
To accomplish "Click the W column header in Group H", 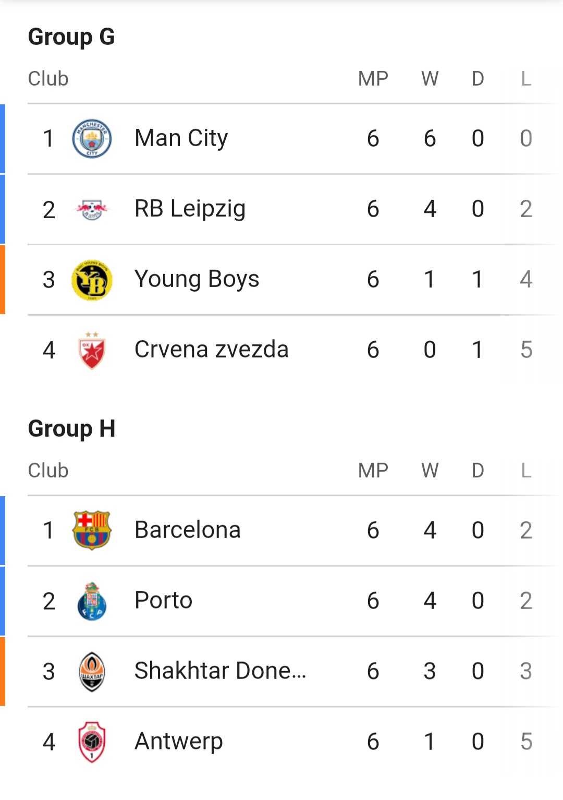I will pyautogui.click(x=430, y=471).
